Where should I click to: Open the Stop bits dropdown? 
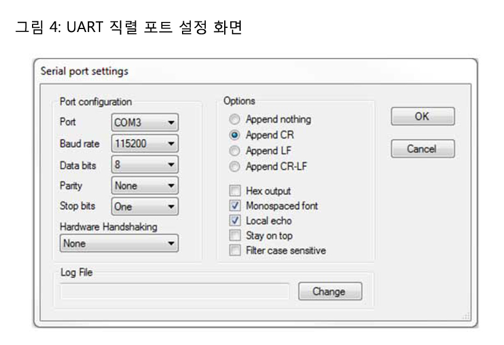click(x=145, y=207)
